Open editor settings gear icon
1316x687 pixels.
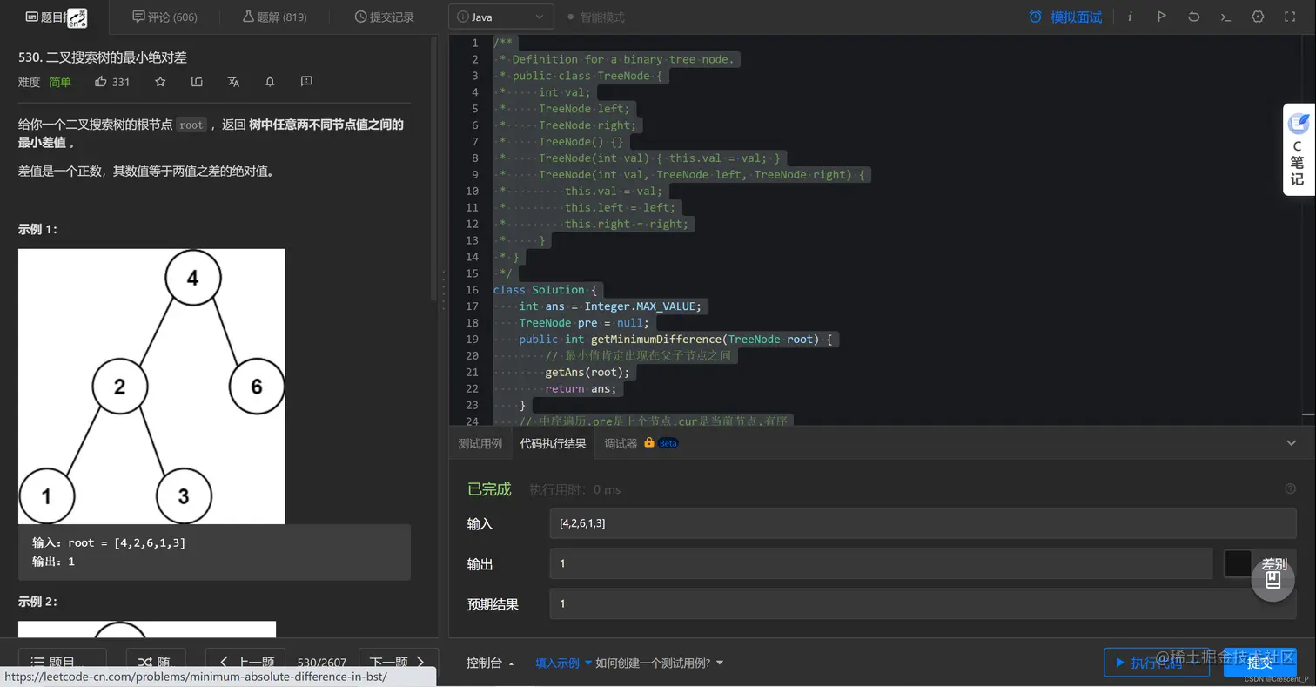point(1258,17)
